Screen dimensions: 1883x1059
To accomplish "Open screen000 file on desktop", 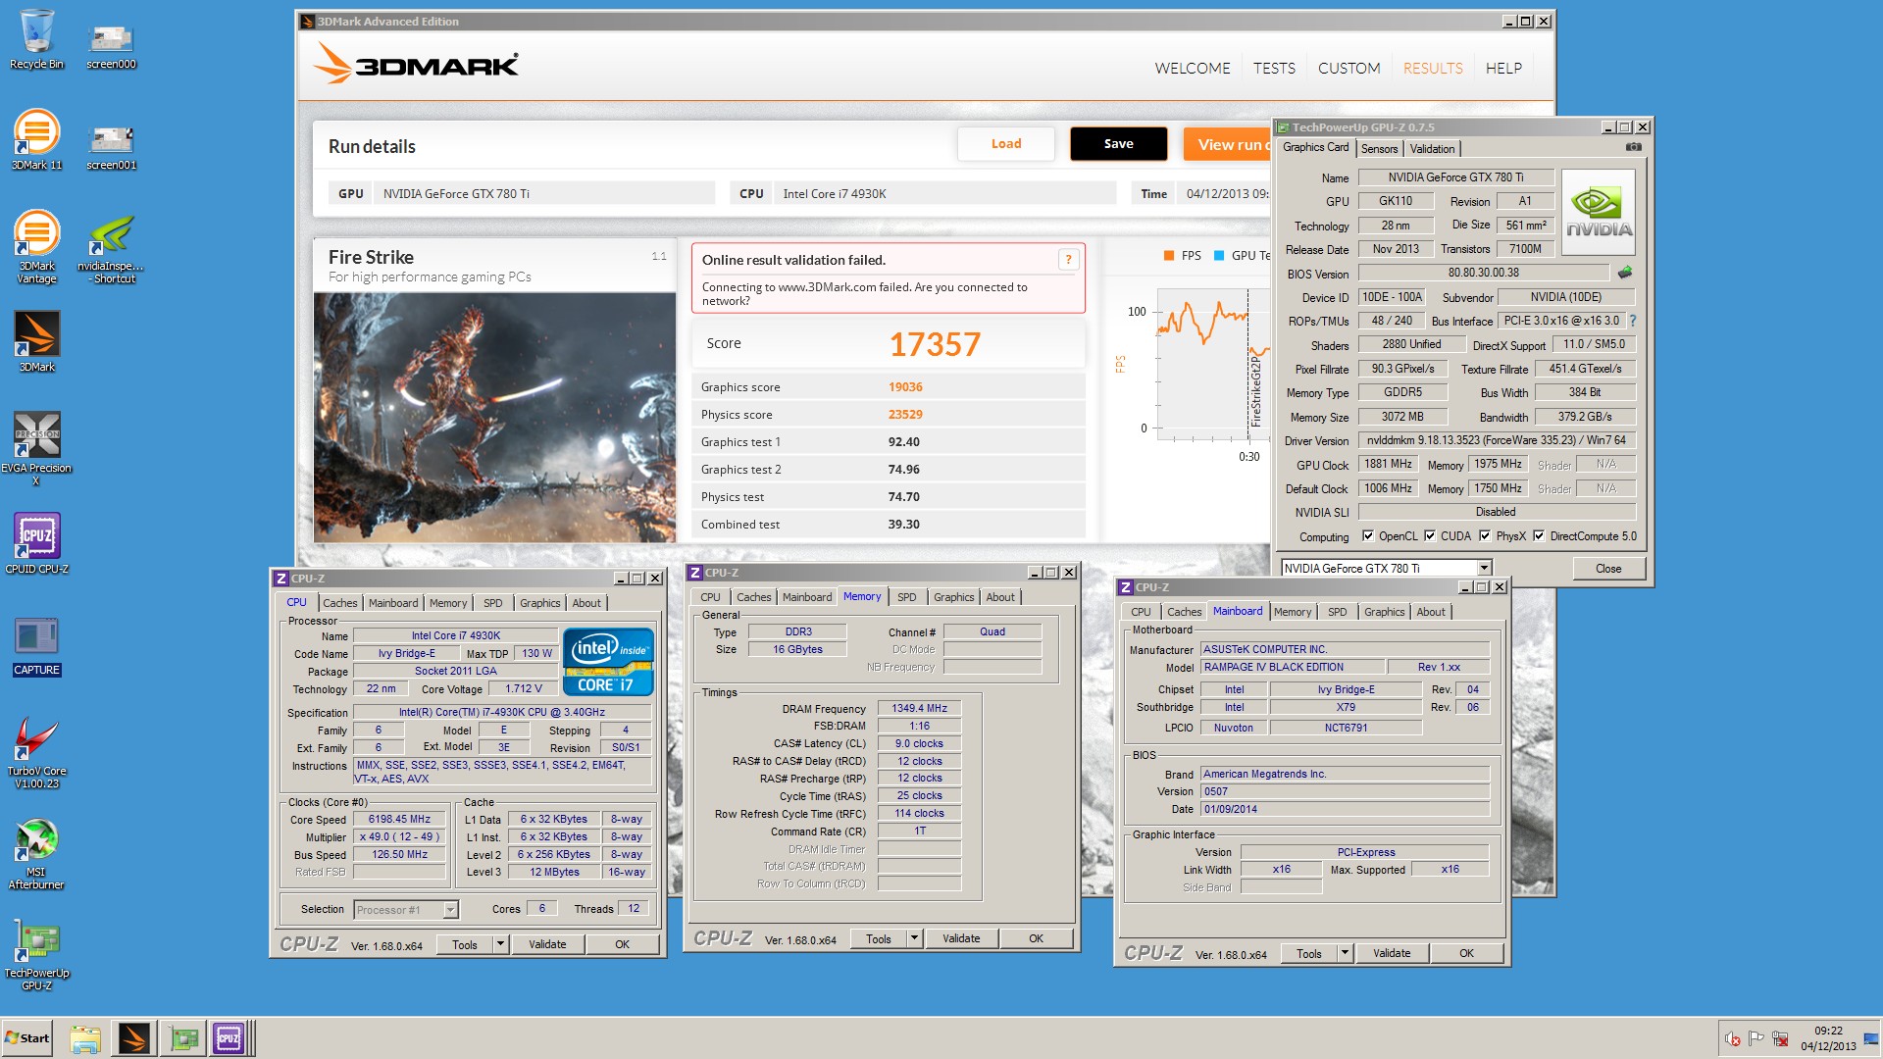I will click(111, 44).
